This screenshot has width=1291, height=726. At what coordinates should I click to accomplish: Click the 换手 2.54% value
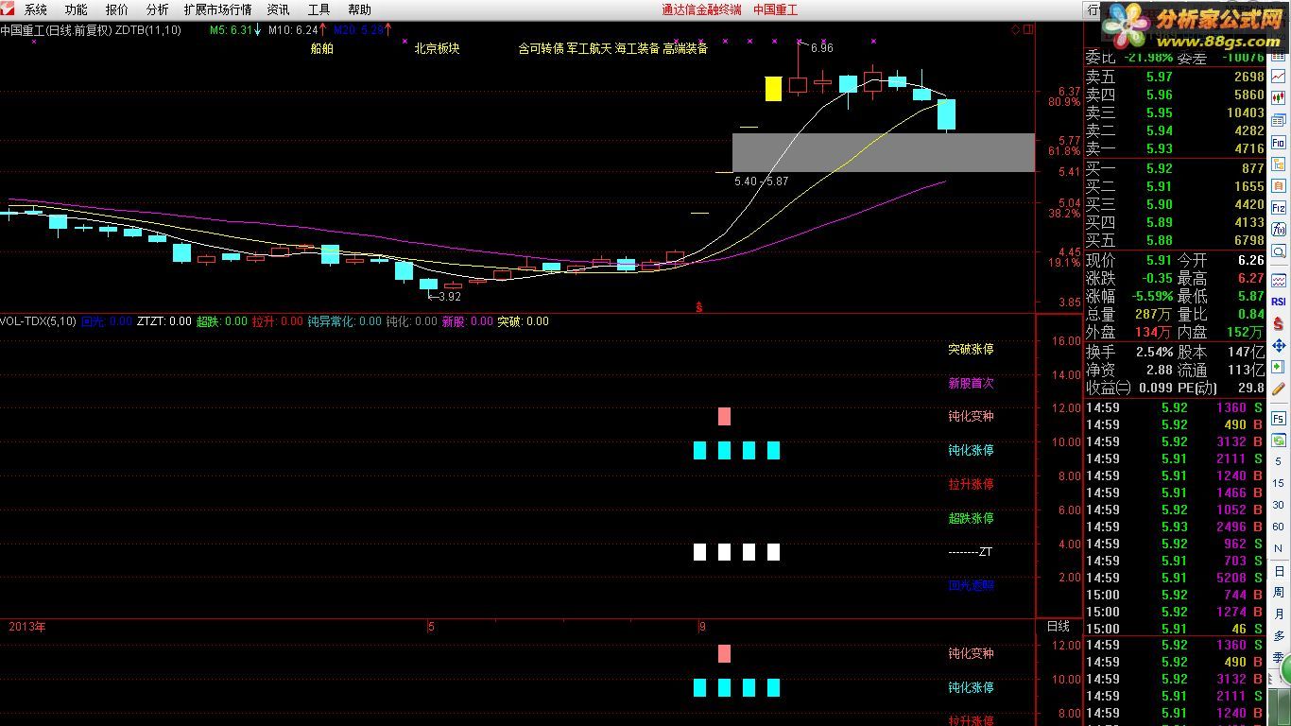click(x=1152, y=352)
